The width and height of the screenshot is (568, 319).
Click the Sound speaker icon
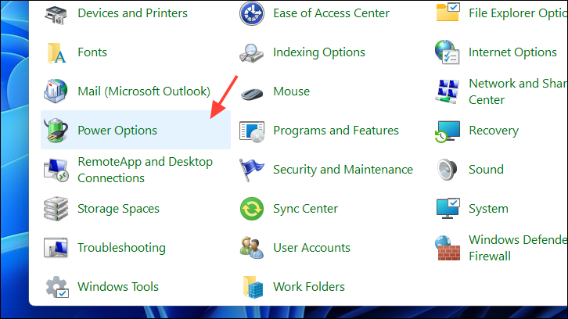(x=448, y=170)
